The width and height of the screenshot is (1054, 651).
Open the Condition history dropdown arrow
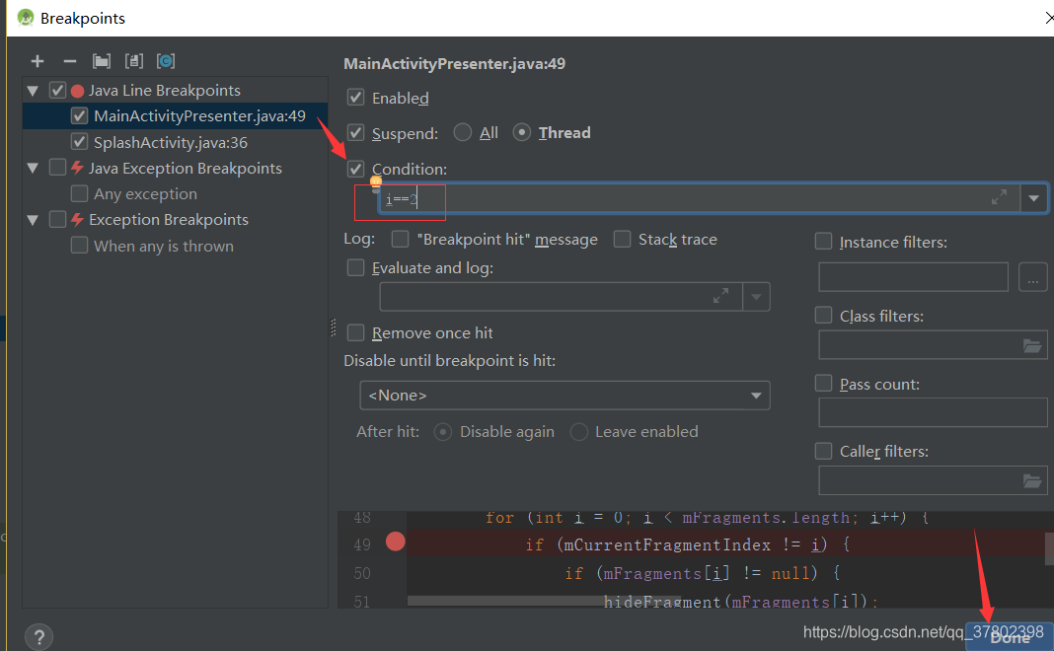coord(1034,197)
